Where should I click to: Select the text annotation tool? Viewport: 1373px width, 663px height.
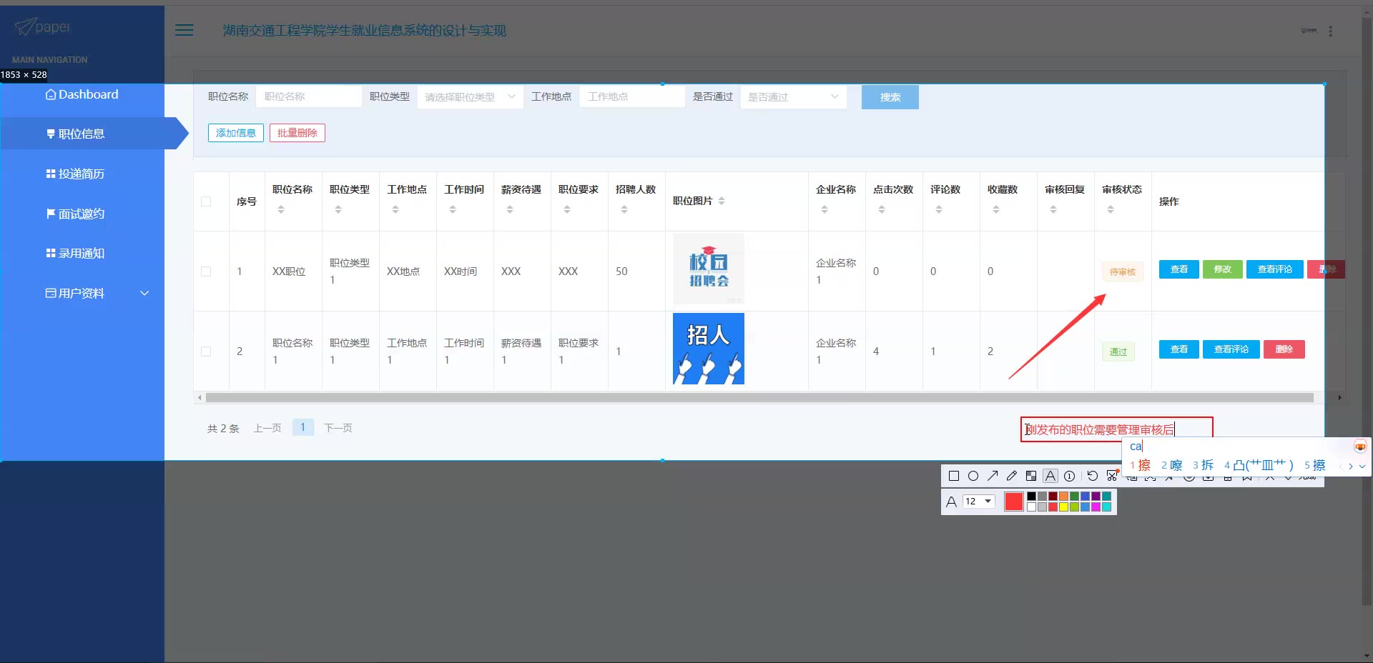tap(1050, 476)
